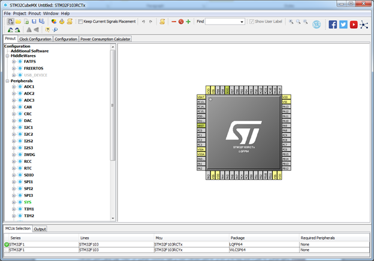This screenshot has height=261, width=374.
Task: Expand the FATFS middleware node
Action: click(14, 62)
